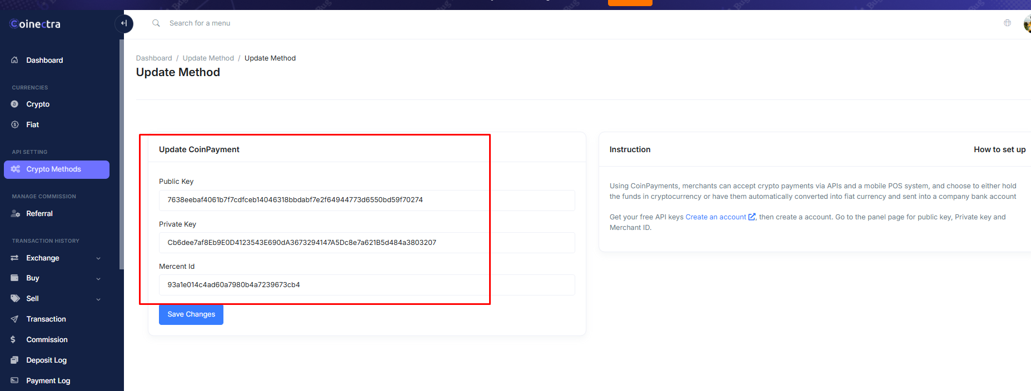Image resolution: width=1031 pixels, height=391 pixels.
Task: Click Dashboard breadcrumb link
Action: point(154,58)
